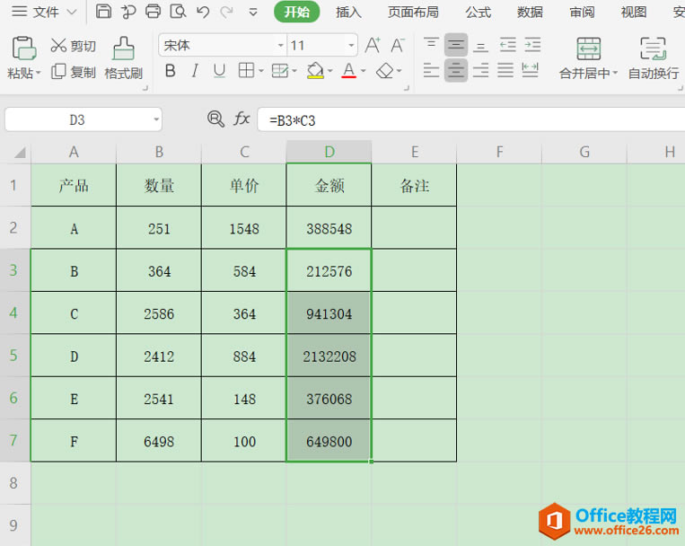Image resolution: width=685 pixels, height=546 pixels.
Task: Expand fill color dropdown arrow
Action: pyautogui.click(x=329, y=71)
